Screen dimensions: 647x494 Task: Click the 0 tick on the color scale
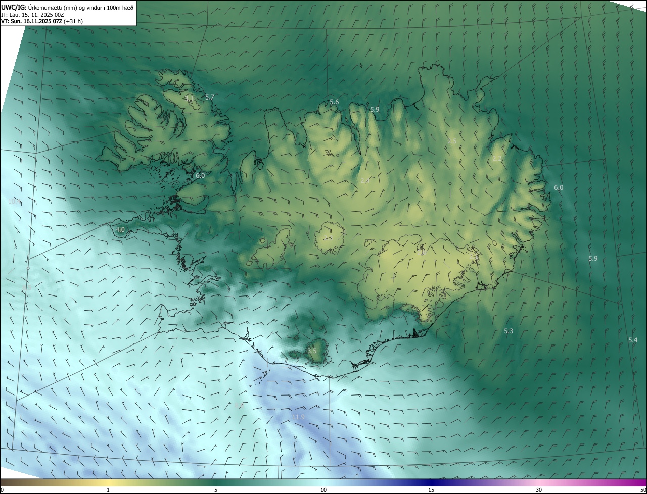tap(2, 490)
